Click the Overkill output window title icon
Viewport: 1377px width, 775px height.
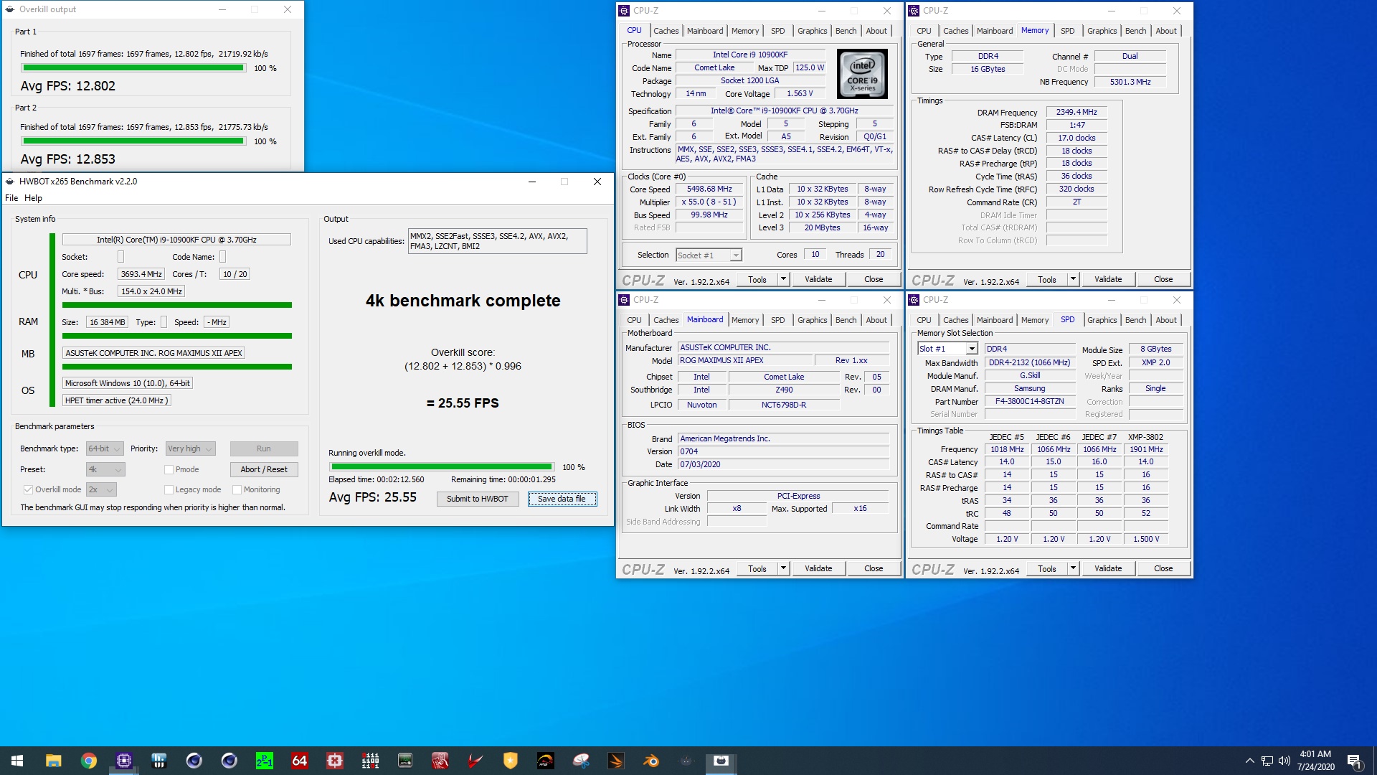pyautogui.click(x=10, y=9)
